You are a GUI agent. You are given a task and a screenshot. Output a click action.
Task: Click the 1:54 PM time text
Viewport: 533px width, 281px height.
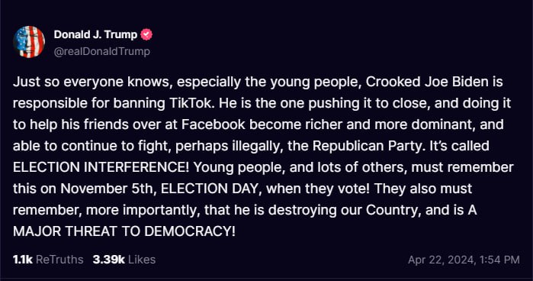pyautogui.click(x=499, y=260)
